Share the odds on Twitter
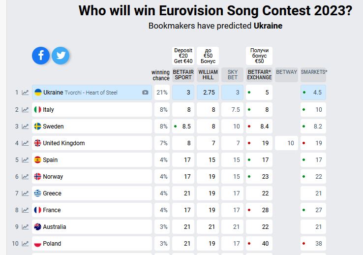The image size is (363, 255). 60,56
